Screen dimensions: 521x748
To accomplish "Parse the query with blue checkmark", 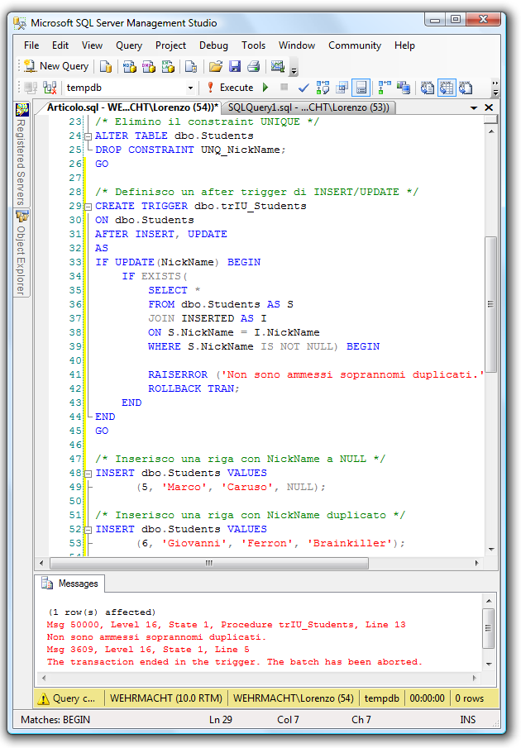I will coord(303,88).
